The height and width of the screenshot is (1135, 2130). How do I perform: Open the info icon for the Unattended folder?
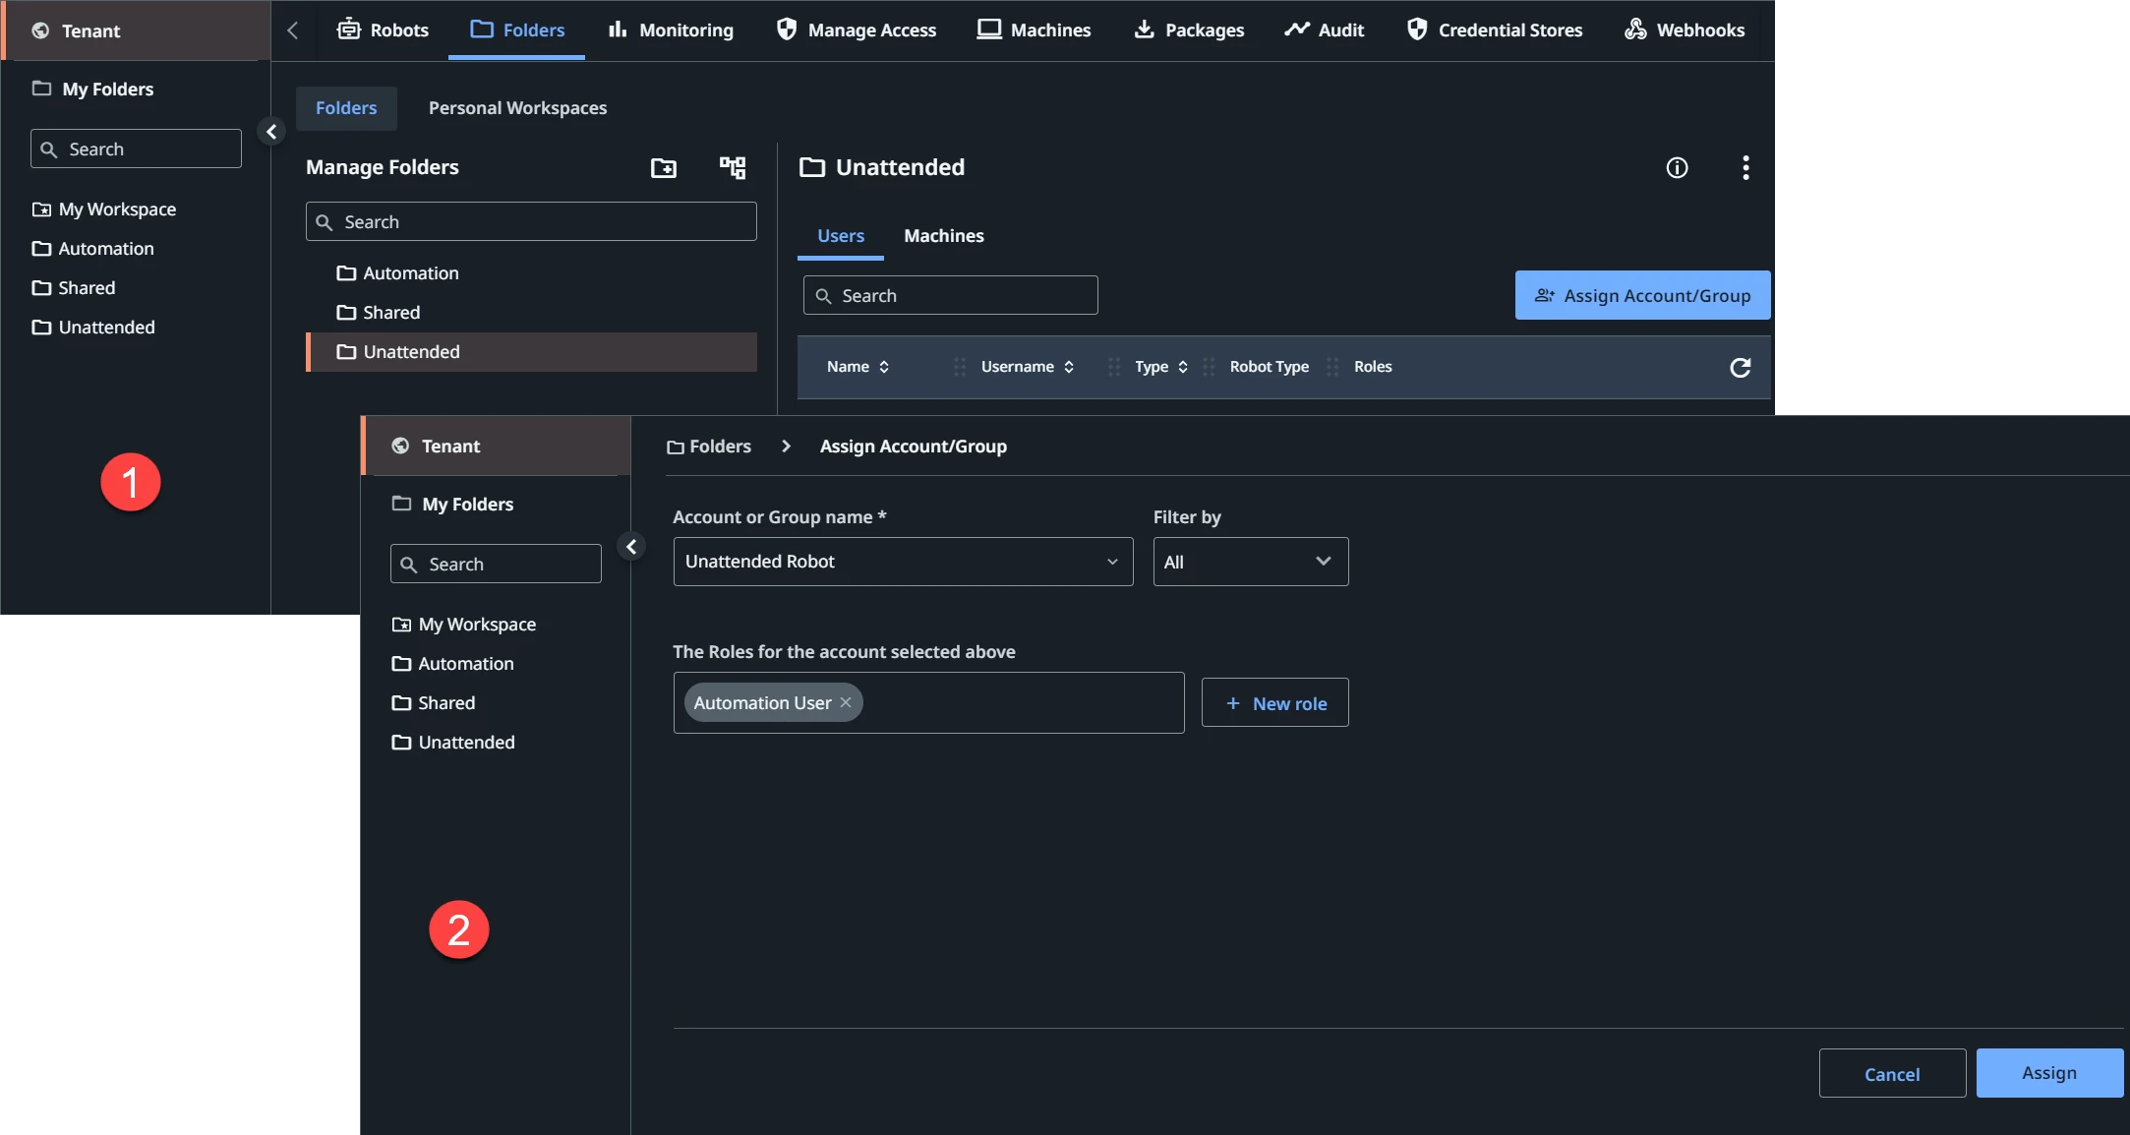point(1677,167)
